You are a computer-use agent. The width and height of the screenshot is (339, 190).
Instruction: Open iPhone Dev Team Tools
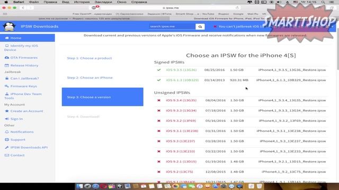[23, 96]
